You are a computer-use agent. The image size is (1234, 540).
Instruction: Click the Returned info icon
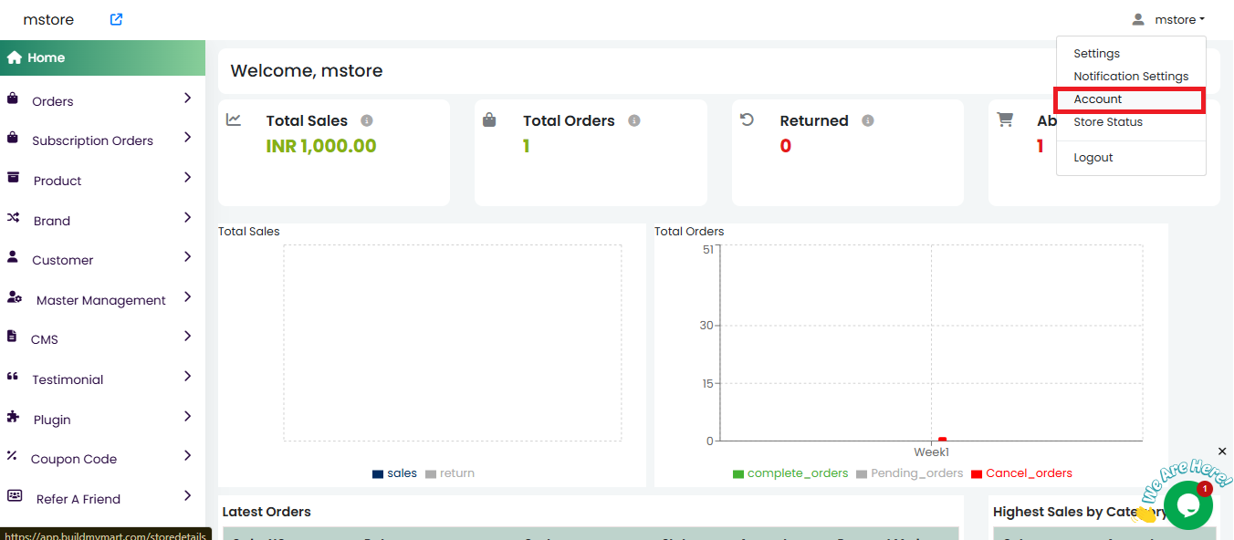click(x=868, y=120)
